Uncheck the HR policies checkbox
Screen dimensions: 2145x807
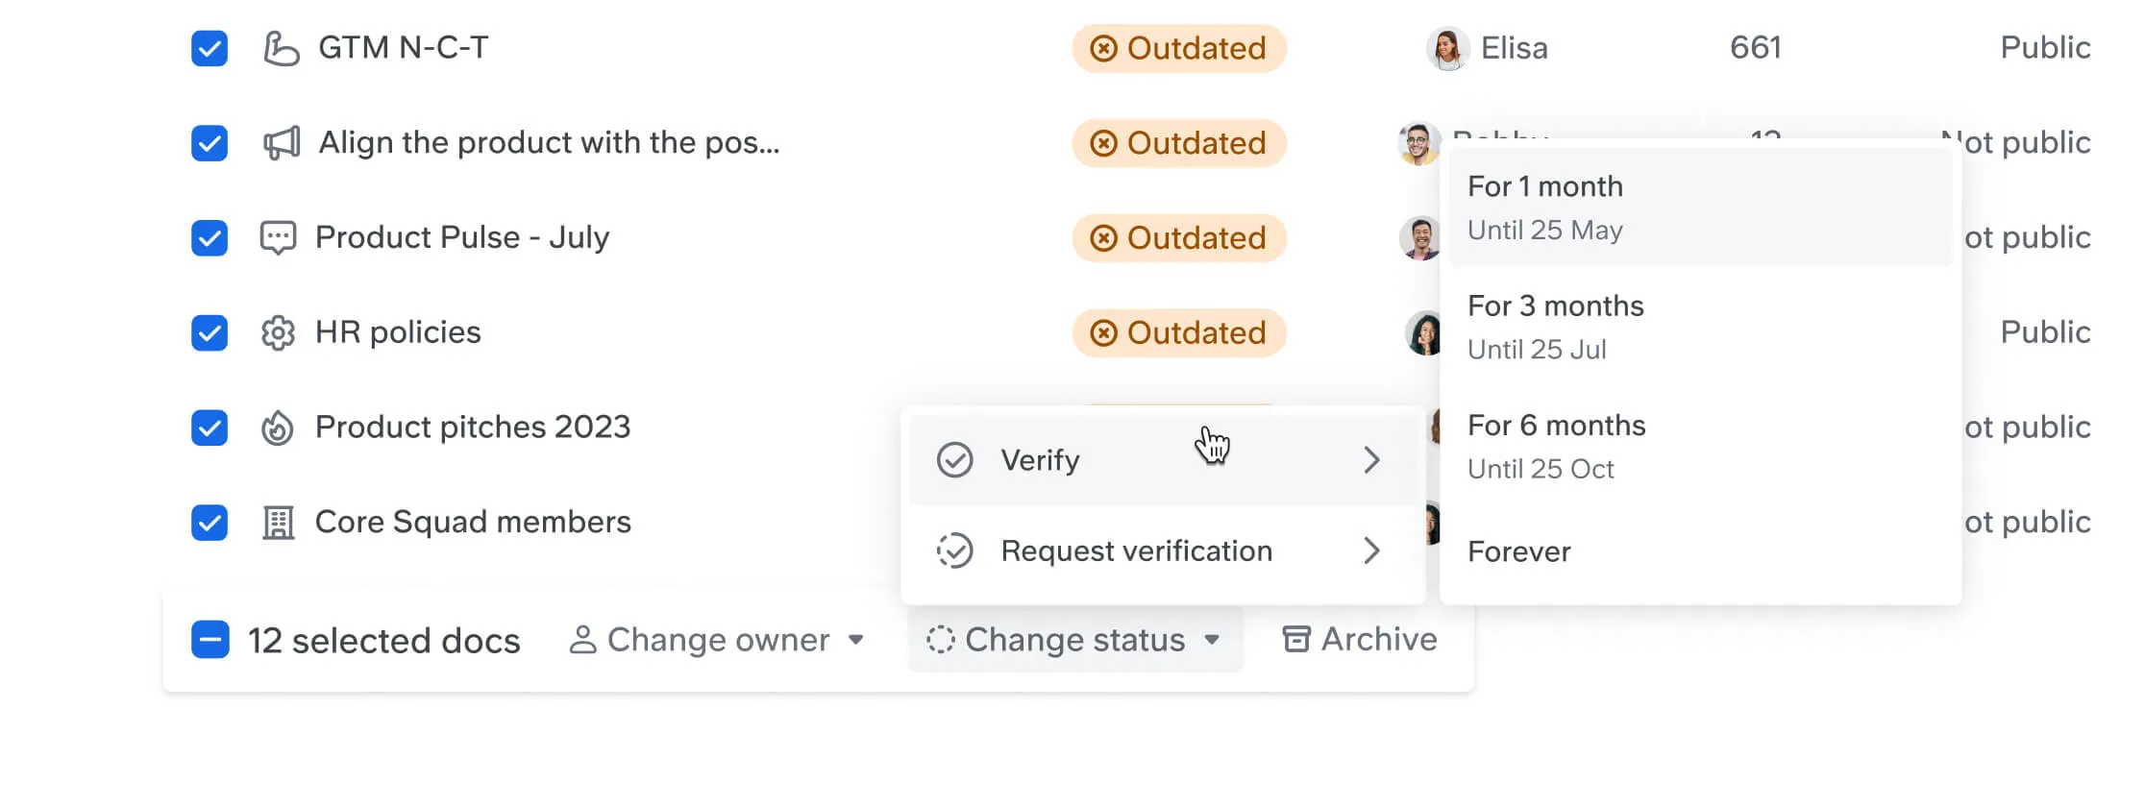(210, 333)
